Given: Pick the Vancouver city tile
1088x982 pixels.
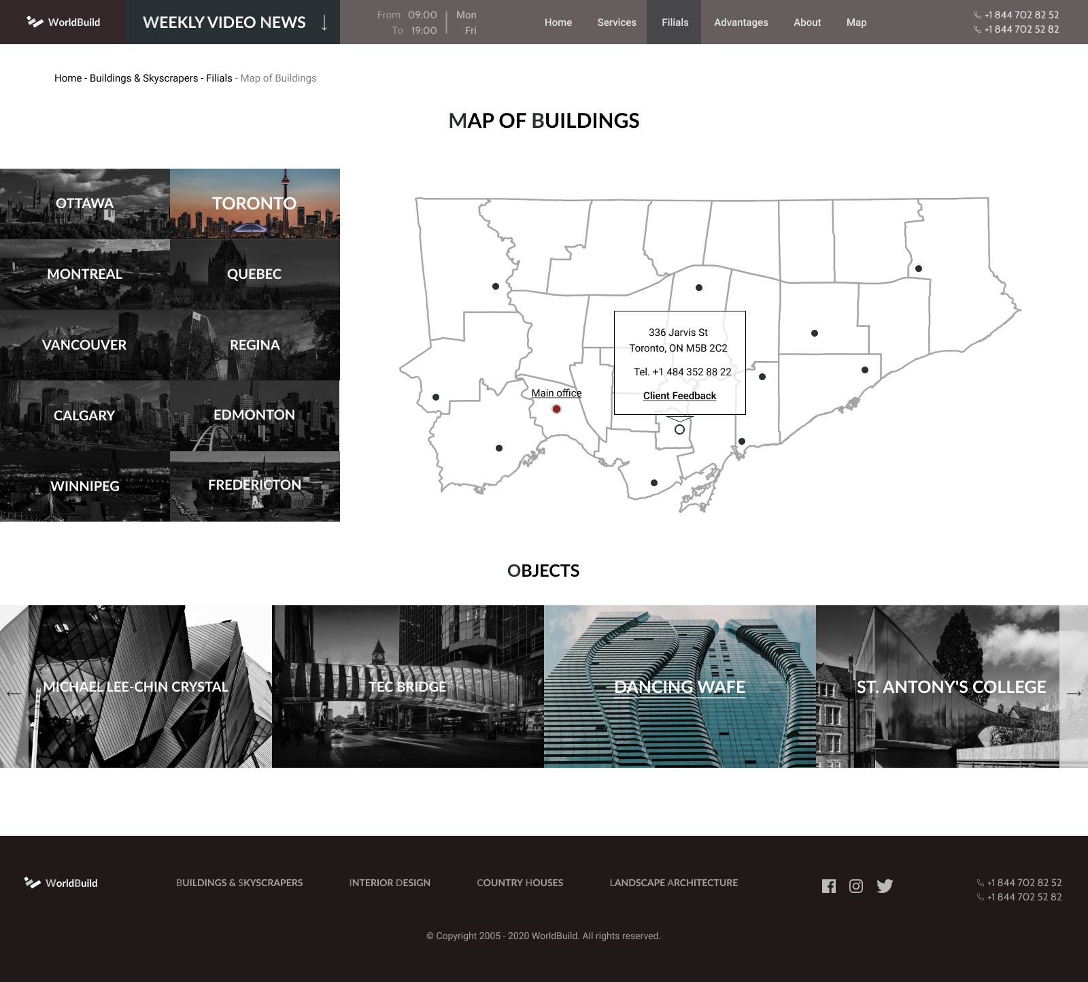Looking at the screenshot, I should (x=85, y=345).
